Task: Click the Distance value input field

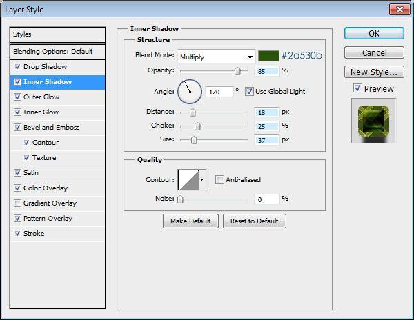Action: pos(266,112)
